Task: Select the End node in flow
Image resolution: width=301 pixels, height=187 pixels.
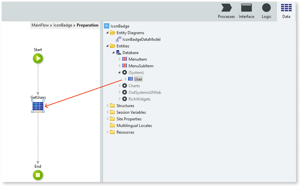Action: (38, 175)
